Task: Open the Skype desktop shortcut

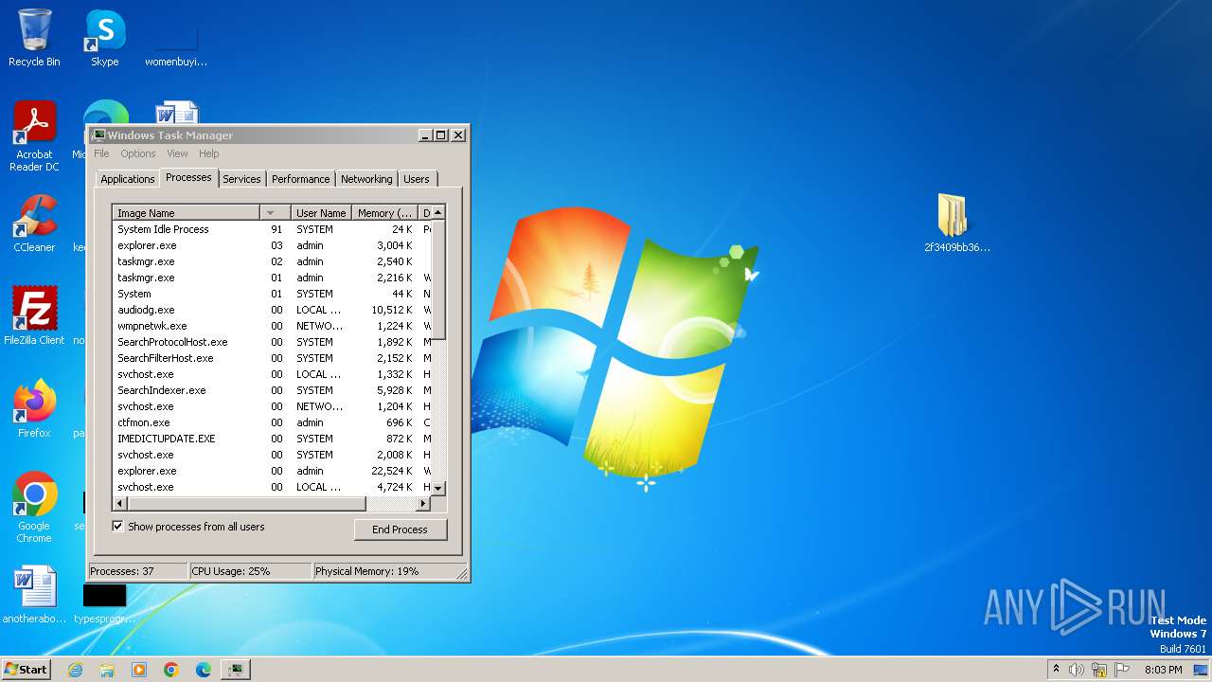Action: pyautogui.click(x=104, y=38)
